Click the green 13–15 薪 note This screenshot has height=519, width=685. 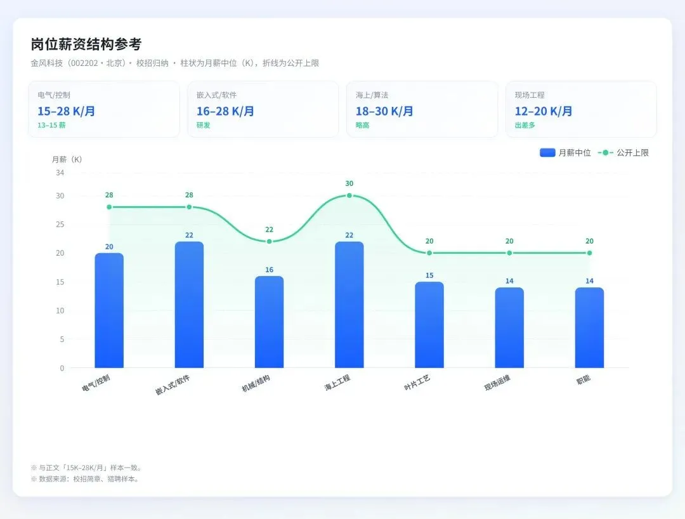[51, 125]
